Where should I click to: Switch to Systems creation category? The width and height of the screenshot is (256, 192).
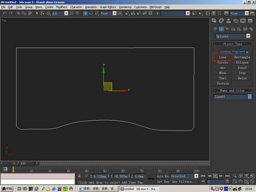251,29
